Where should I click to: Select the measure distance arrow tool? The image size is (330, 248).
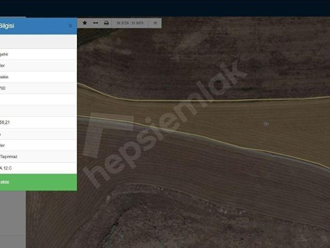[96, 23]
